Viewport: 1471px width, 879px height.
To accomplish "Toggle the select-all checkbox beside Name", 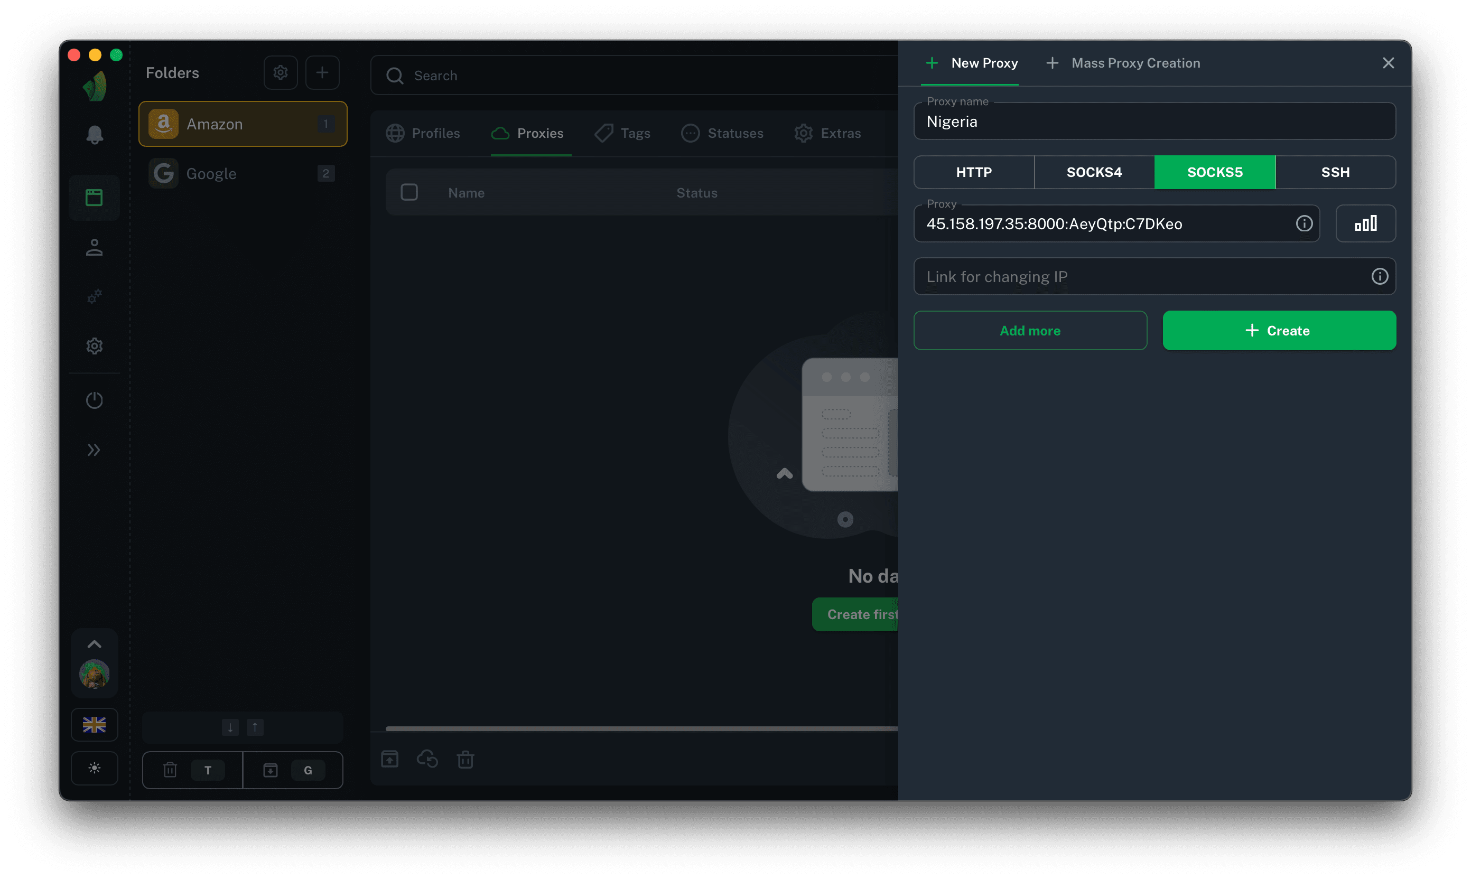I will point(409,192).
